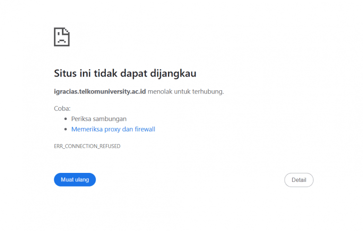Open the Memeriksa proxy dan firewall link
This screenshot has height=231, width=363.
[113, 129]
